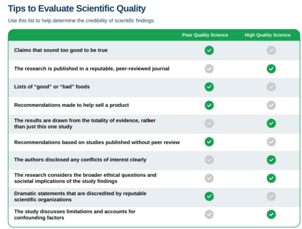Click gray Poor Quality check for peer-reviewed journal row

[209, 69]
